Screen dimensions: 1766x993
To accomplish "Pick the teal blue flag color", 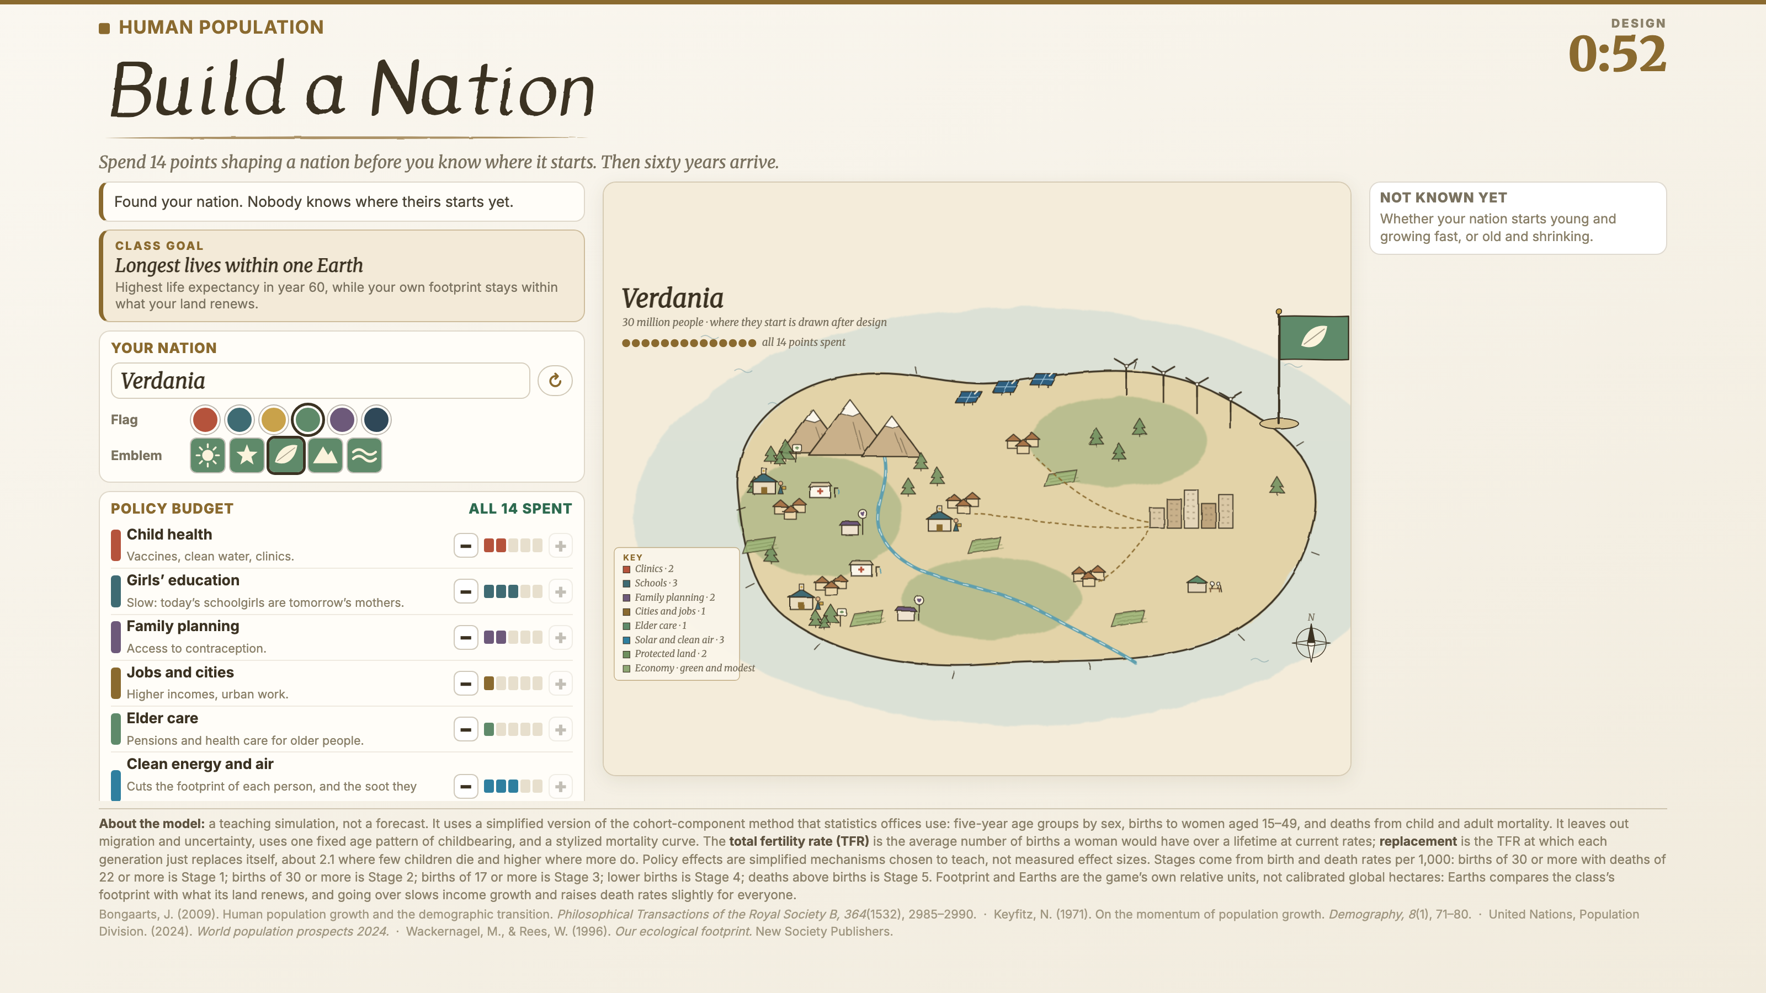I will coord(240,419).
